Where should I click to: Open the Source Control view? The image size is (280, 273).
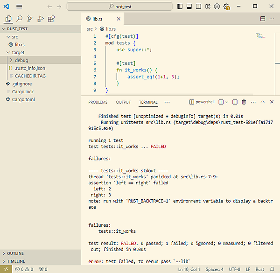click(x=30, y=19)
